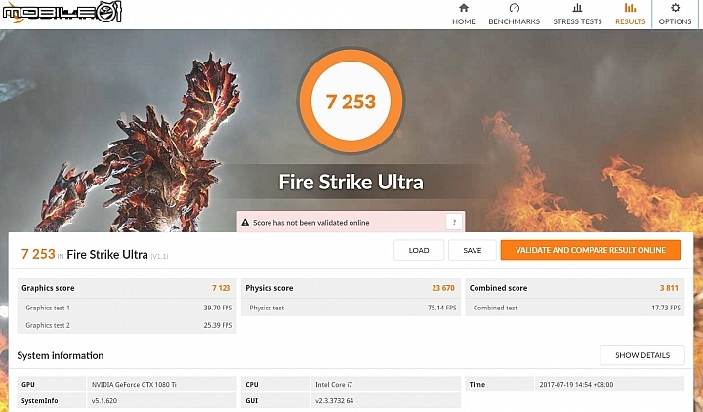Open the Benchmarks tab
Image resolution: width=703 pixels, height=412 pixels.
(x=515, y=15)
